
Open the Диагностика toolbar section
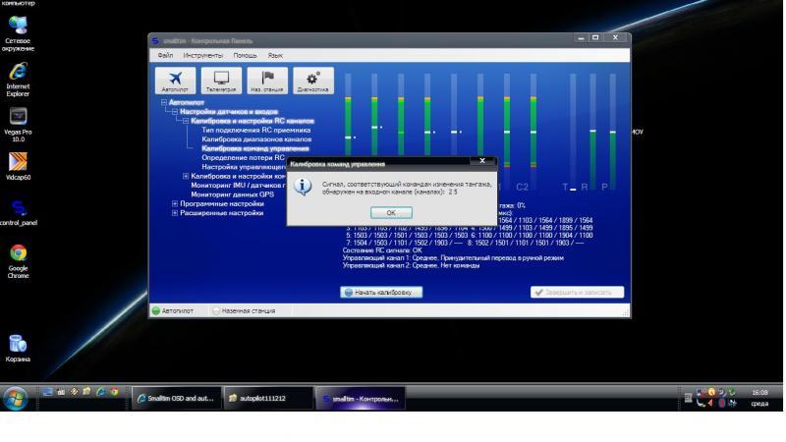(x=313, y=81)
